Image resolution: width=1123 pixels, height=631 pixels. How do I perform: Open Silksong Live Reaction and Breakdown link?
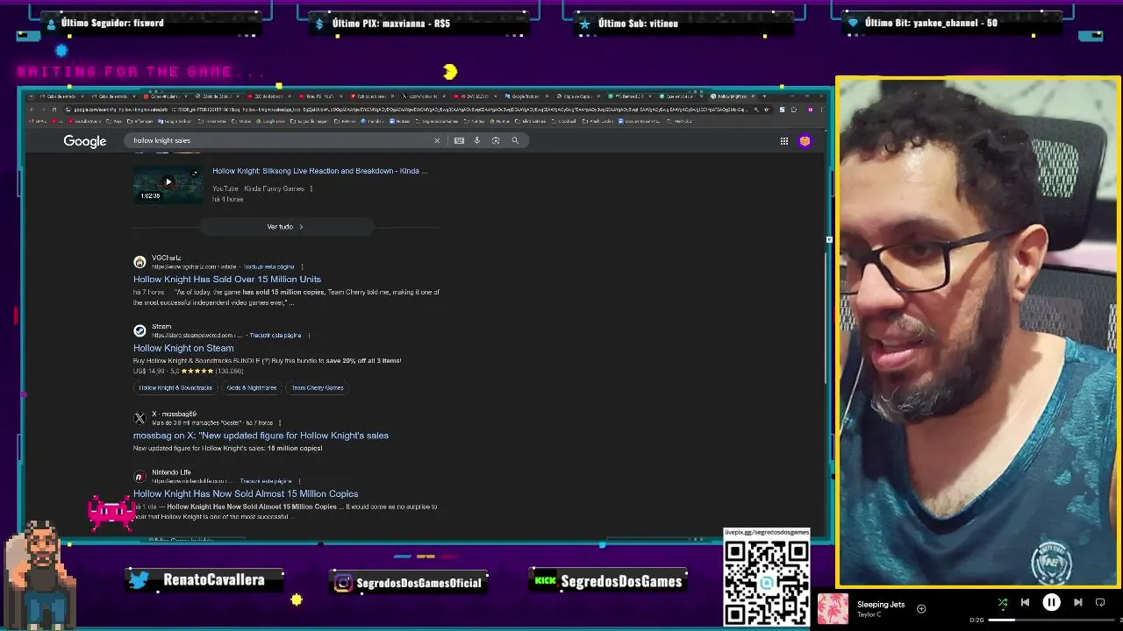[319, 171]
